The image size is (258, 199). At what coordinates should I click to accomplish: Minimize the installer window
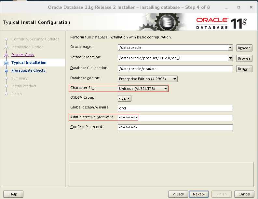[226, 7]
